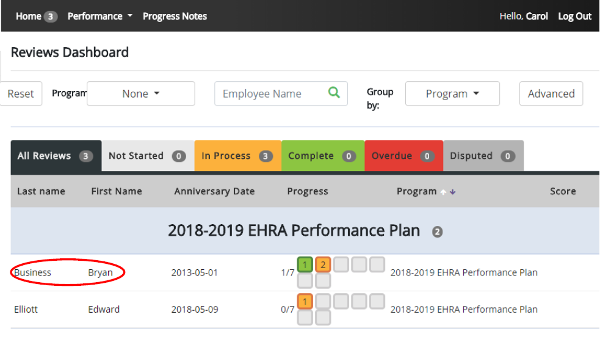
Task: Select the Complete reviews tab
Action: pyautogui.click(x=322, y=156)
